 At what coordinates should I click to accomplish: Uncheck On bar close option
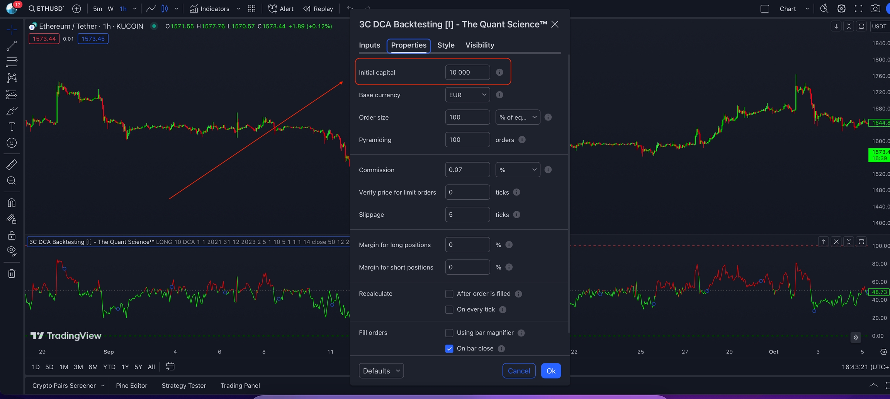[x=449, y=349]
